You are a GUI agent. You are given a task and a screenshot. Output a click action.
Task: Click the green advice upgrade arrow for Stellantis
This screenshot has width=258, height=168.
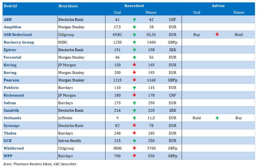coord(217,118)
